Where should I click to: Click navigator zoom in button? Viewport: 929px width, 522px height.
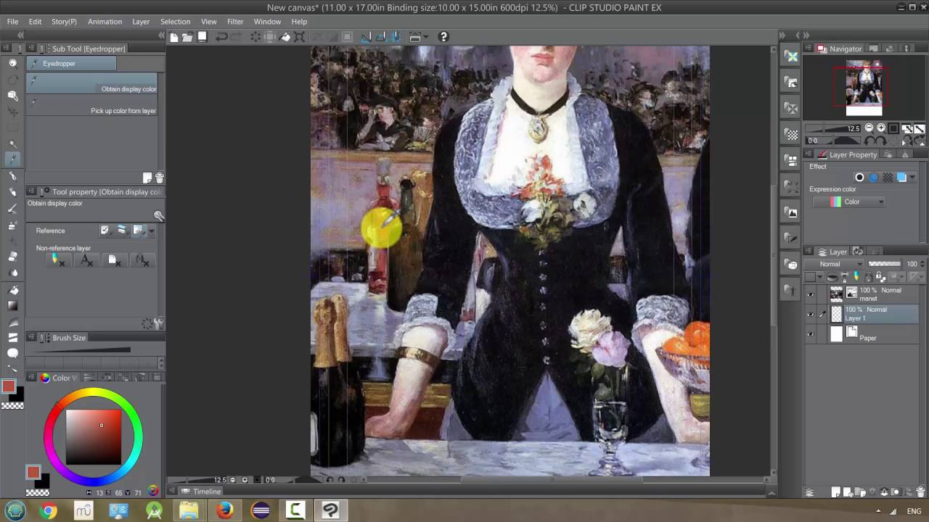[x=881, y=128]
